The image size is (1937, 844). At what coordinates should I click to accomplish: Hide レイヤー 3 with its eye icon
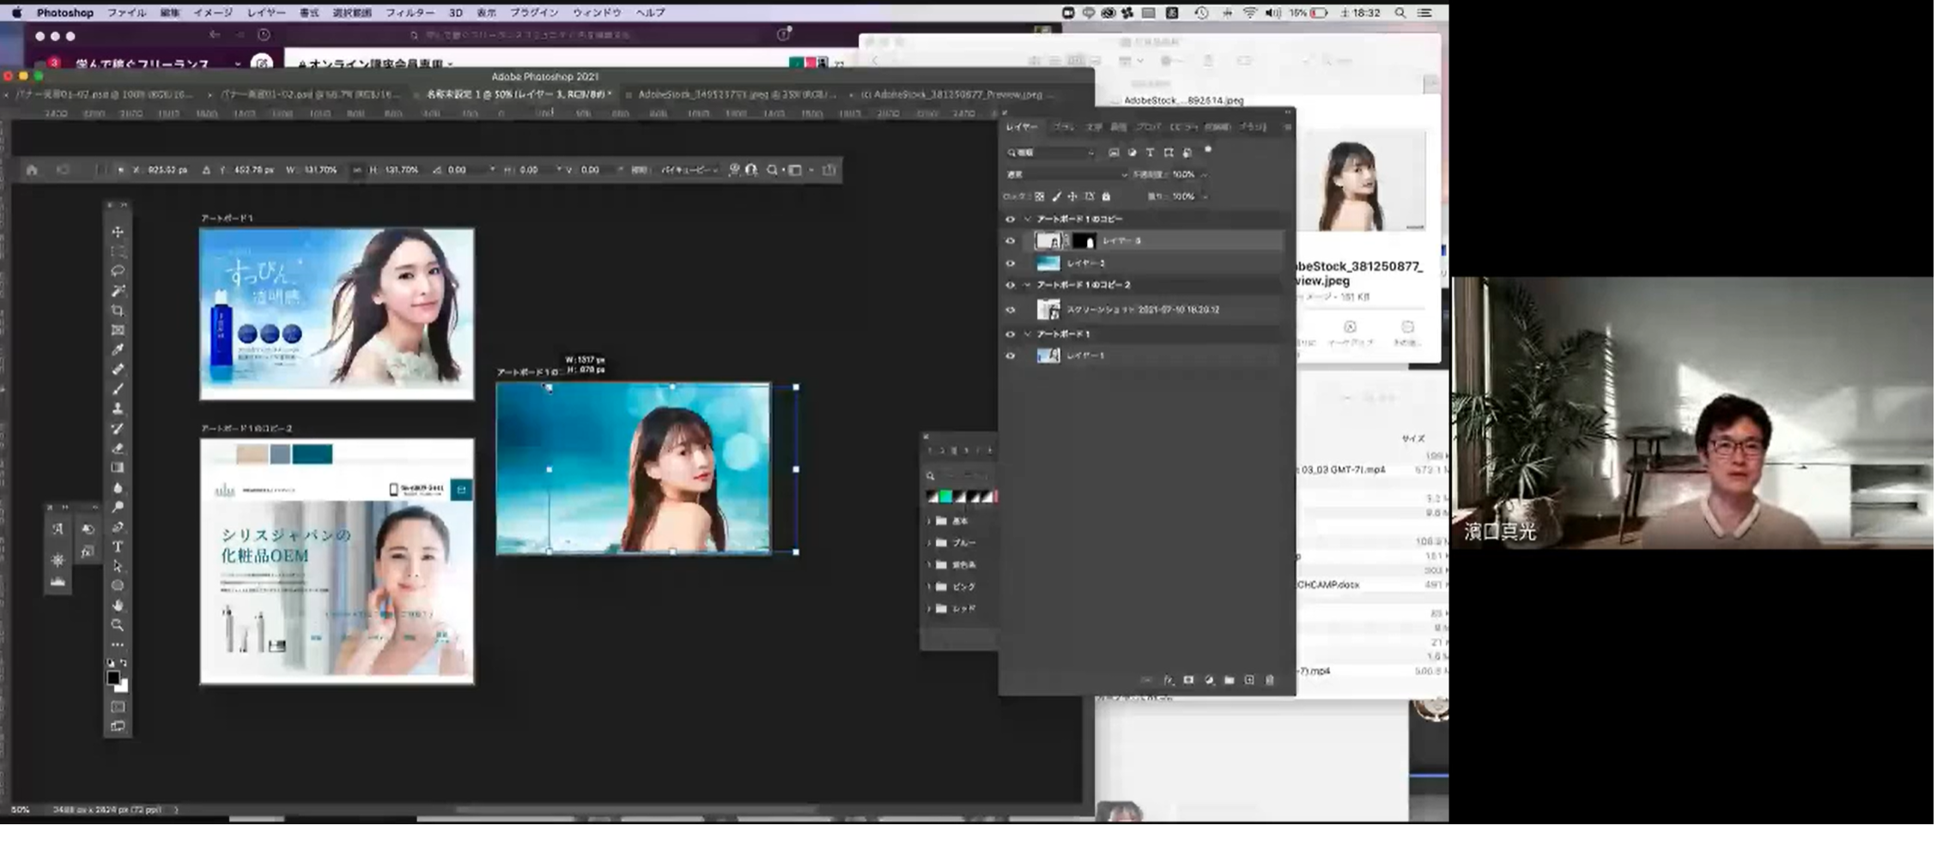1011,241
